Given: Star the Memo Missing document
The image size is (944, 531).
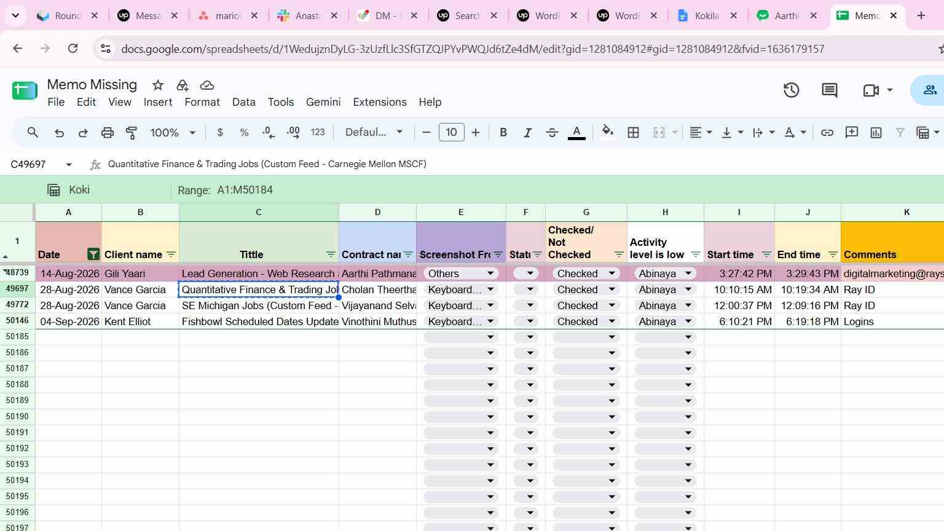Looking at the screenshot, I should (x=158, y=85).
